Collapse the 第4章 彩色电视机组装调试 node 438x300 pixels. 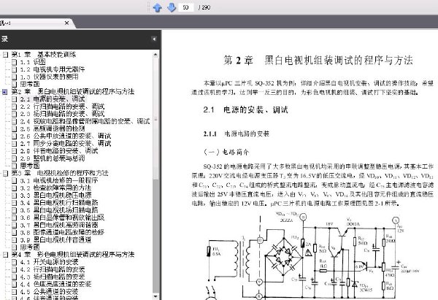(x=5, y=255)
